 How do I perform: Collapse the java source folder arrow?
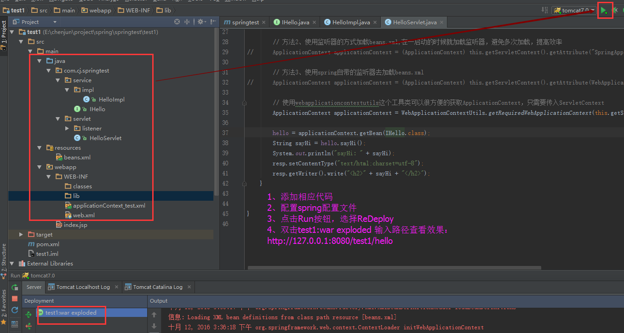pyautogui.click(x=39, y=61)
